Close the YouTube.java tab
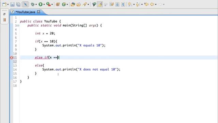 click(x=38, y=12)
